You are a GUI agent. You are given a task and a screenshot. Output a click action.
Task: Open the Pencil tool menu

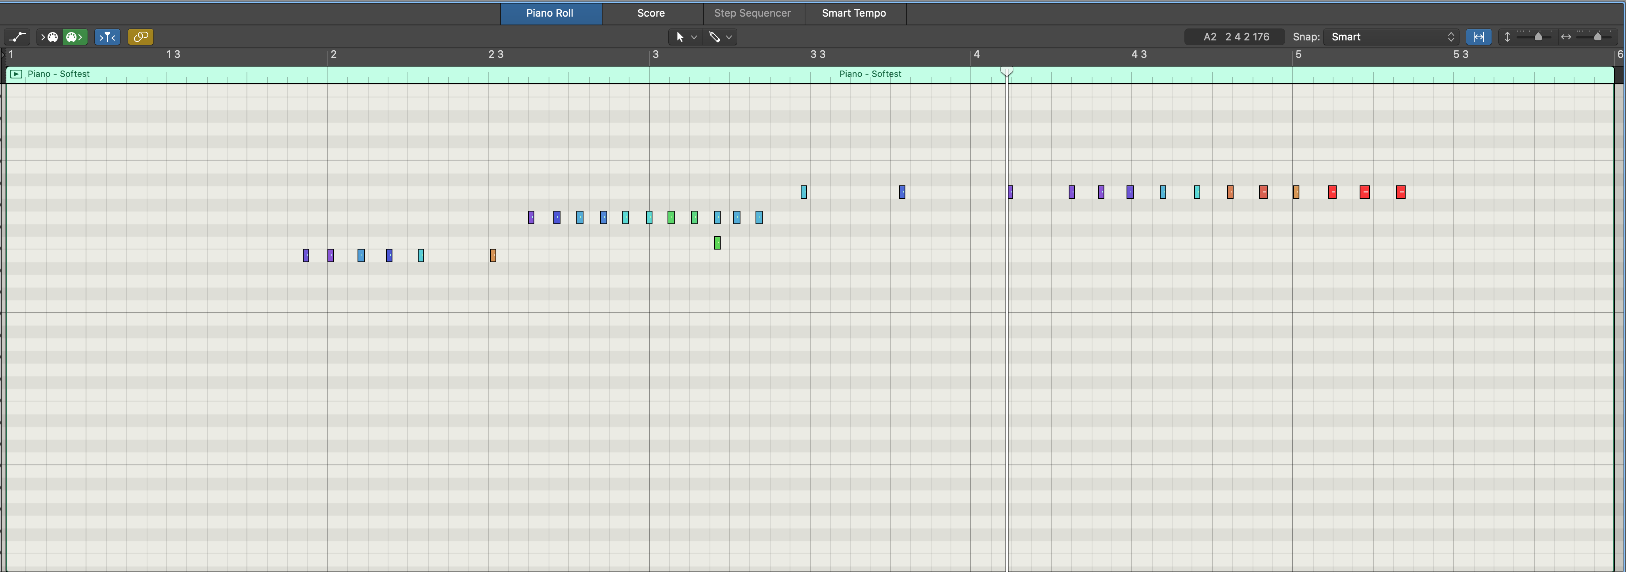[x=719, y=36]
